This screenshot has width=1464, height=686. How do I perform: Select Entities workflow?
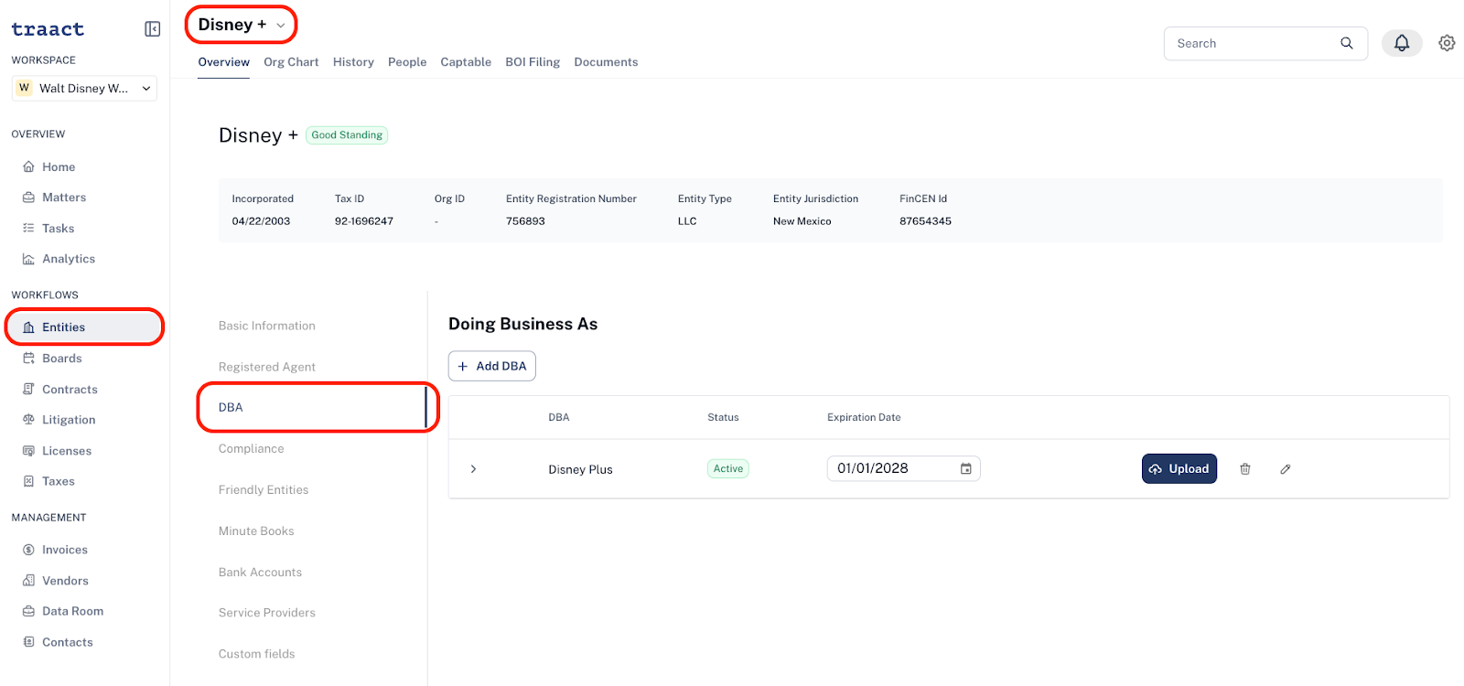click(x=84, y=327)
